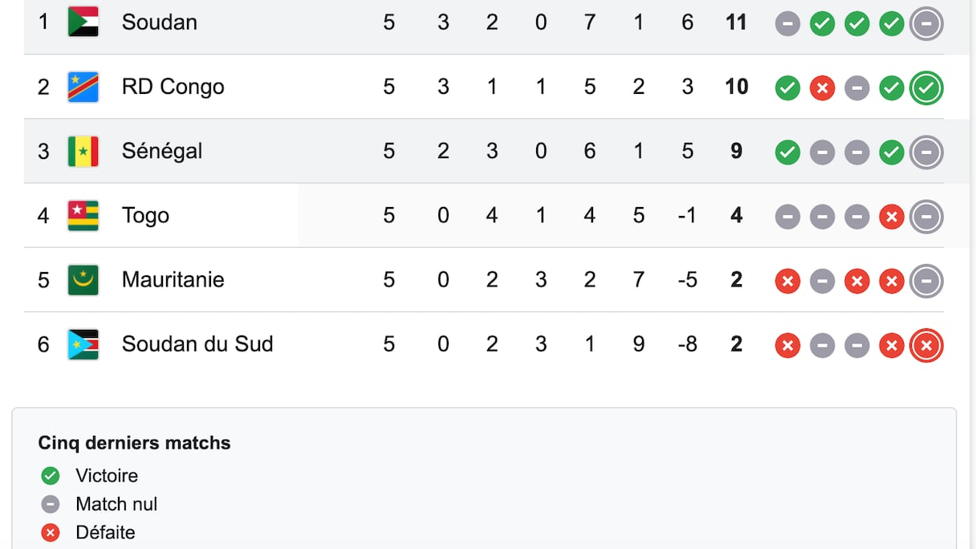Open the Soudan du Sud team link

(197, 344)
